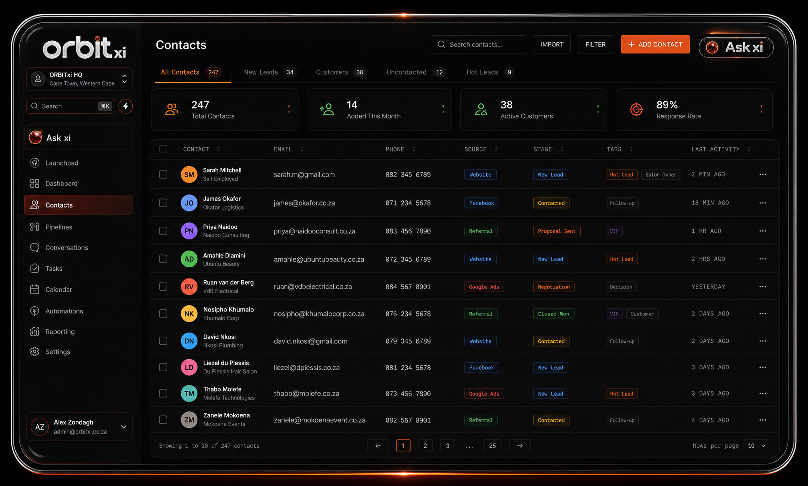Click the FILTER button
The width and height of the screenshot is (808, 486).
coord(595,44)
